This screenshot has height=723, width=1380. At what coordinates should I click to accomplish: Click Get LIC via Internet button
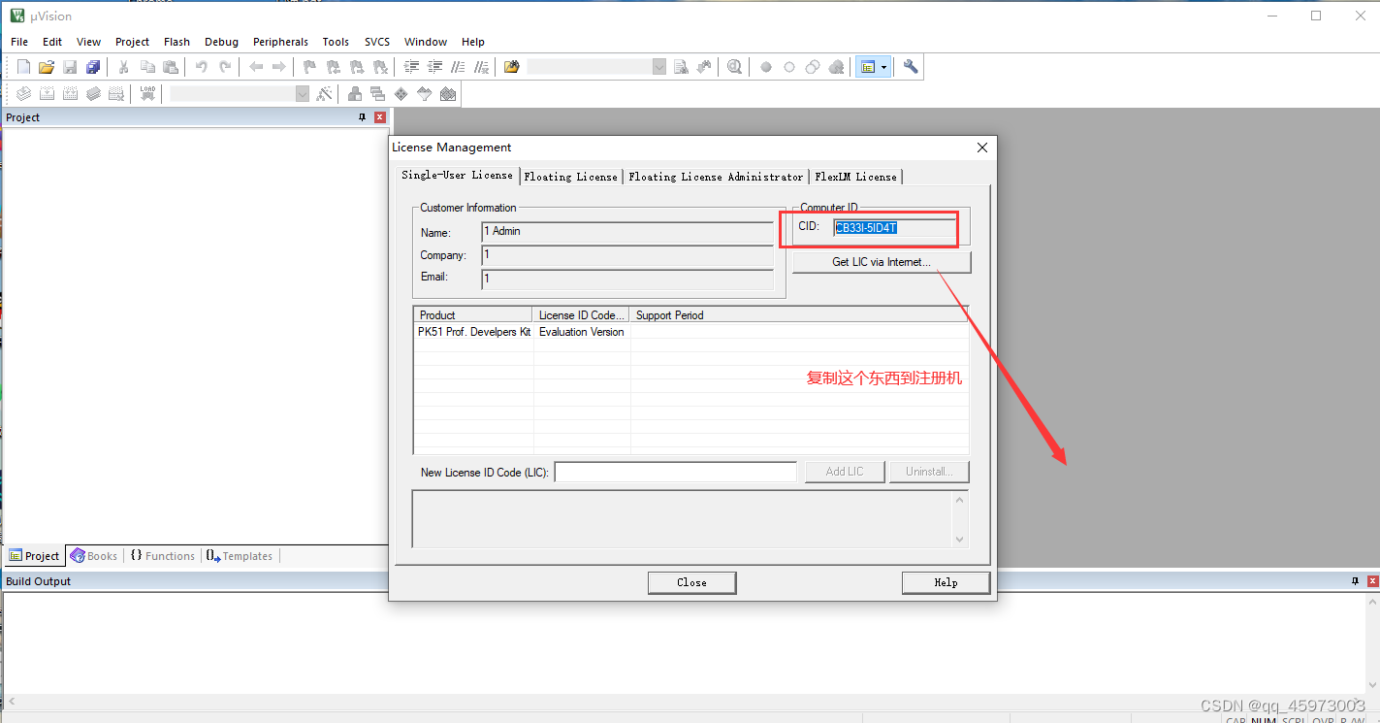click(882, 262)
